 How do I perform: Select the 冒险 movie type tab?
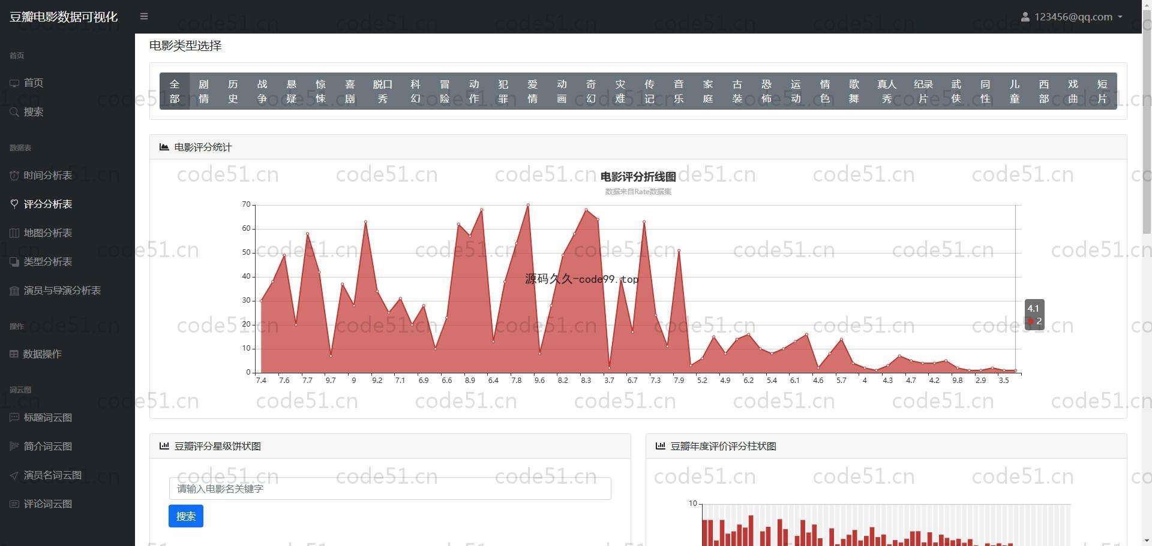(445, 91)
